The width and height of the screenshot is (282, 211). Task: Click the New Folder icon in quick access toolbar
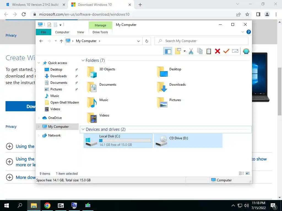pyautogui.click(x=55, y=25)
